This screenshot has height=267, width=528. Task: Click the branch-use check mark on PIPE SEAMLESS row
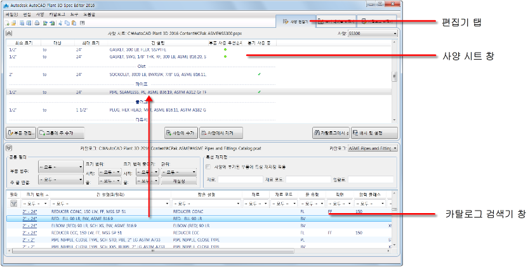[260, 92]
